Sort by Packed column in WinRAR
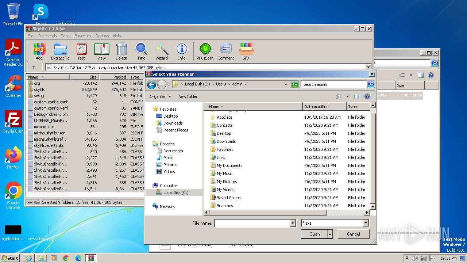Image resolution: width=467 pixels, height=263 pixels. [113, 77]
